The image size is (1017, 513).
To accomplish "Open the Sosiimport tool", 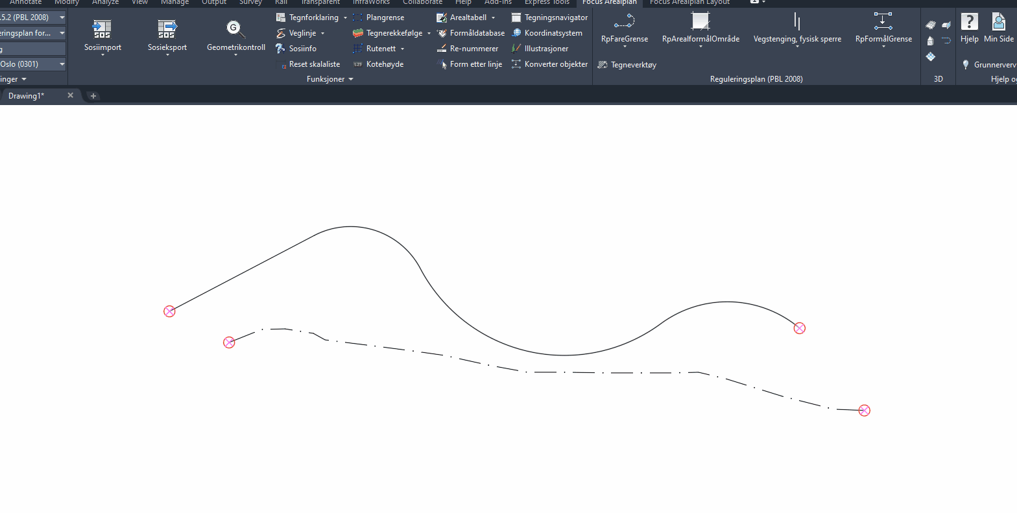I will point(102,29).
